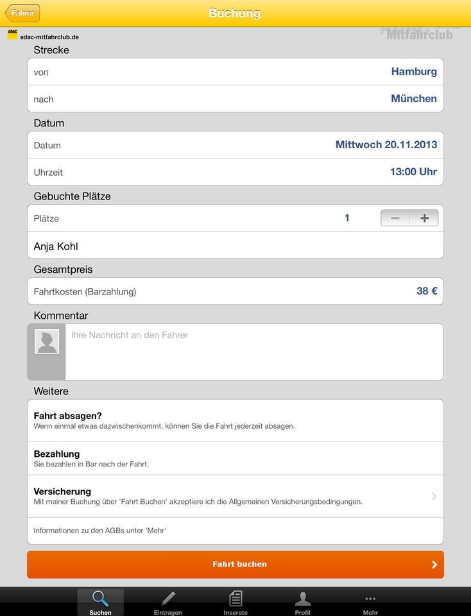This screenshot has width=471, height=616.
Task: Tap the Informationen zu den AGBs row
Action: 235,531
